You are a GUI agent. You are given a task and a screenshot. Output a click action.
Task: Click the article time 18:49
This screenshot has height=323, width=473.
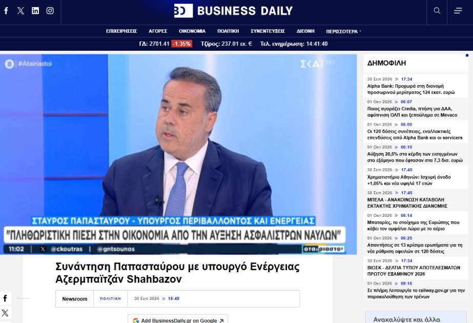pyautogui.click(x=173, y=298)
